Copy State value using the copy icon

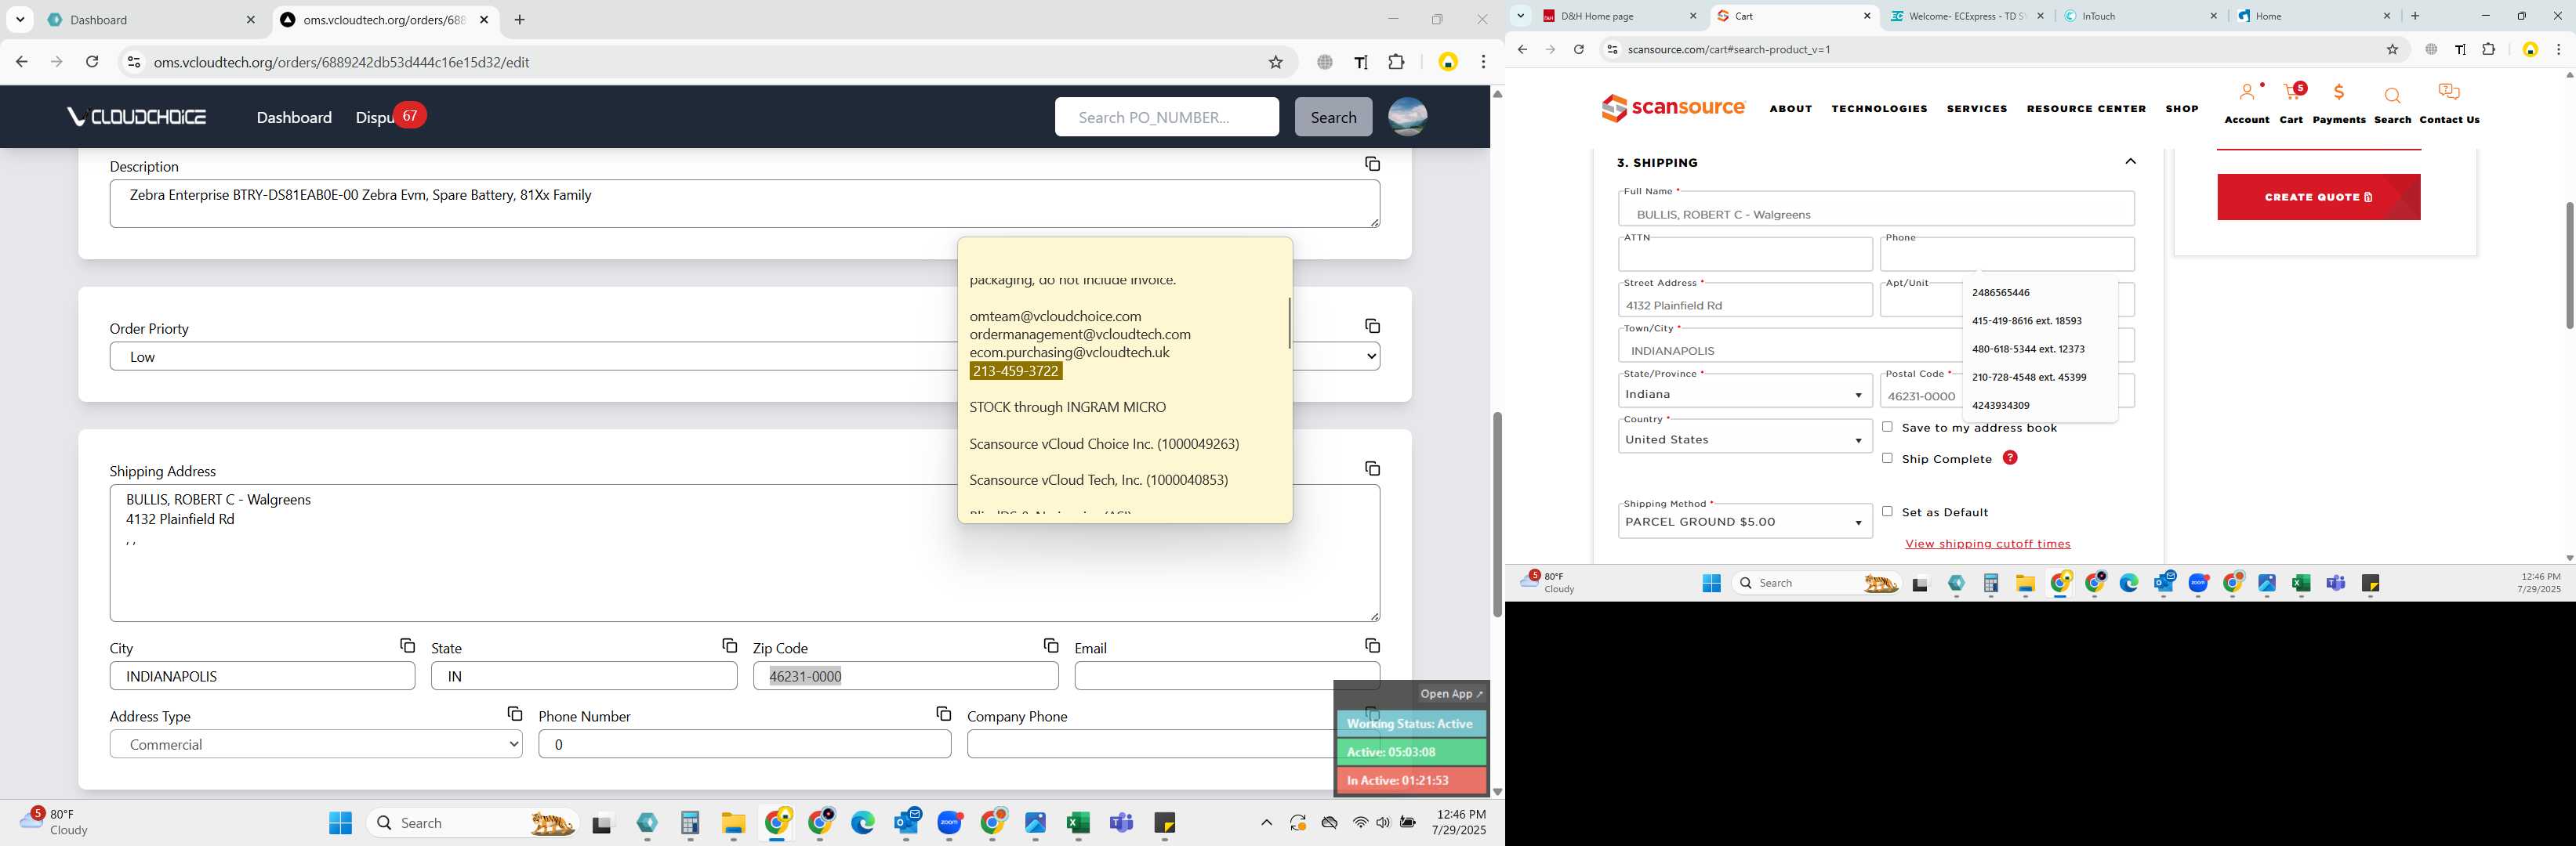point(729,646)
